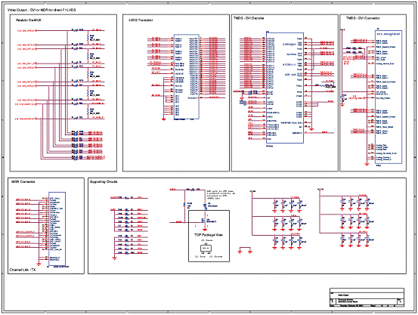
Task: Click the 'Resistor DeMUX' section title
Action: (29, 20)
